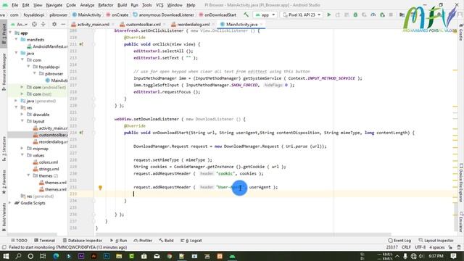Image resolution: width=464 pixels, height=261 pixels.
Task: Expand the java (generated) folder
Action: click(x=16, y=101)
